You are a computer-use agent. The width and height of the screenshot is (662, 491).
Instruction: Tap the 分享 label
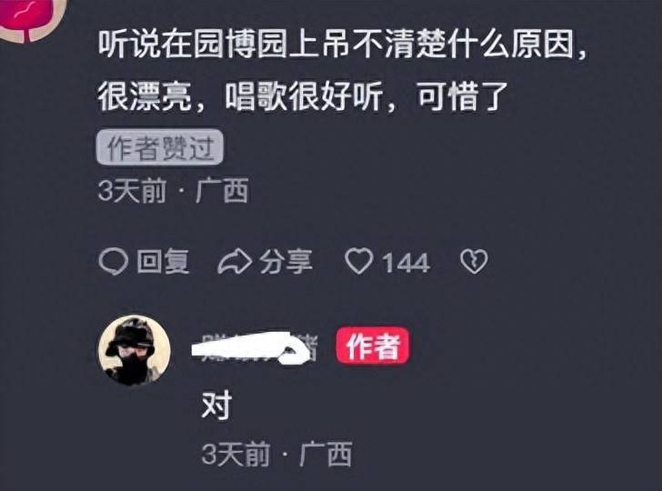pyautogui.click(x=286, y=261)
